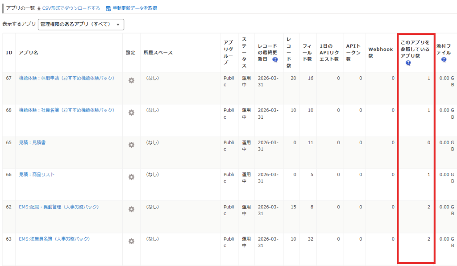Viewport: 457px width, 266px height.
Task: Click the アプリ名 column header
Action: tap(29, 53)
